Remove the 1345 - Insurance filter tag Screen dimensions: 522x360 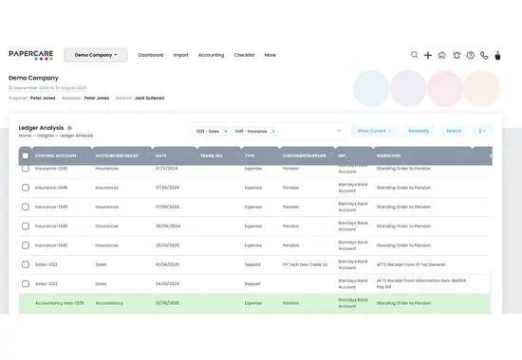(273, 132)
